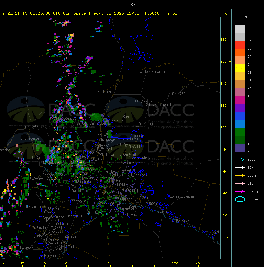The image size is (264, 267).
Task: Click the cyan 'current' ellipse symbol in legend
Action: pos(240,199)
